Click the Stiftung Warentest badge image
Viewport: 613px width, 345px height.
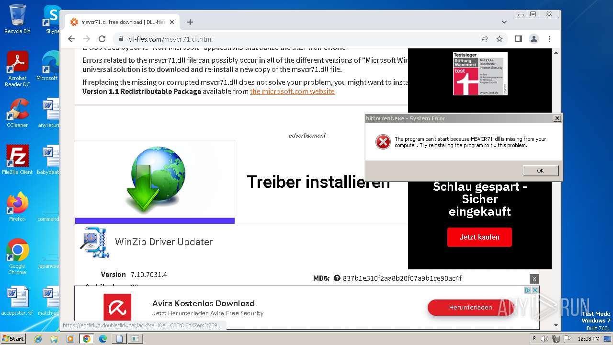pos(480,73)
